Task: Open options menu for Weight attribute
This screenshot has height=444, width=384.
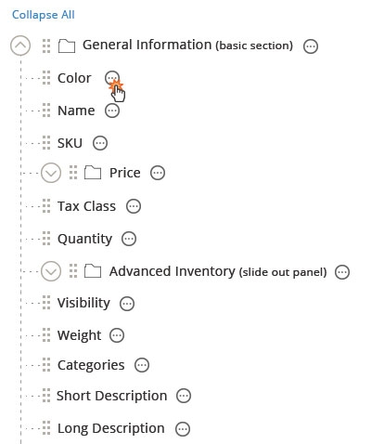Action: pos(117,335)
